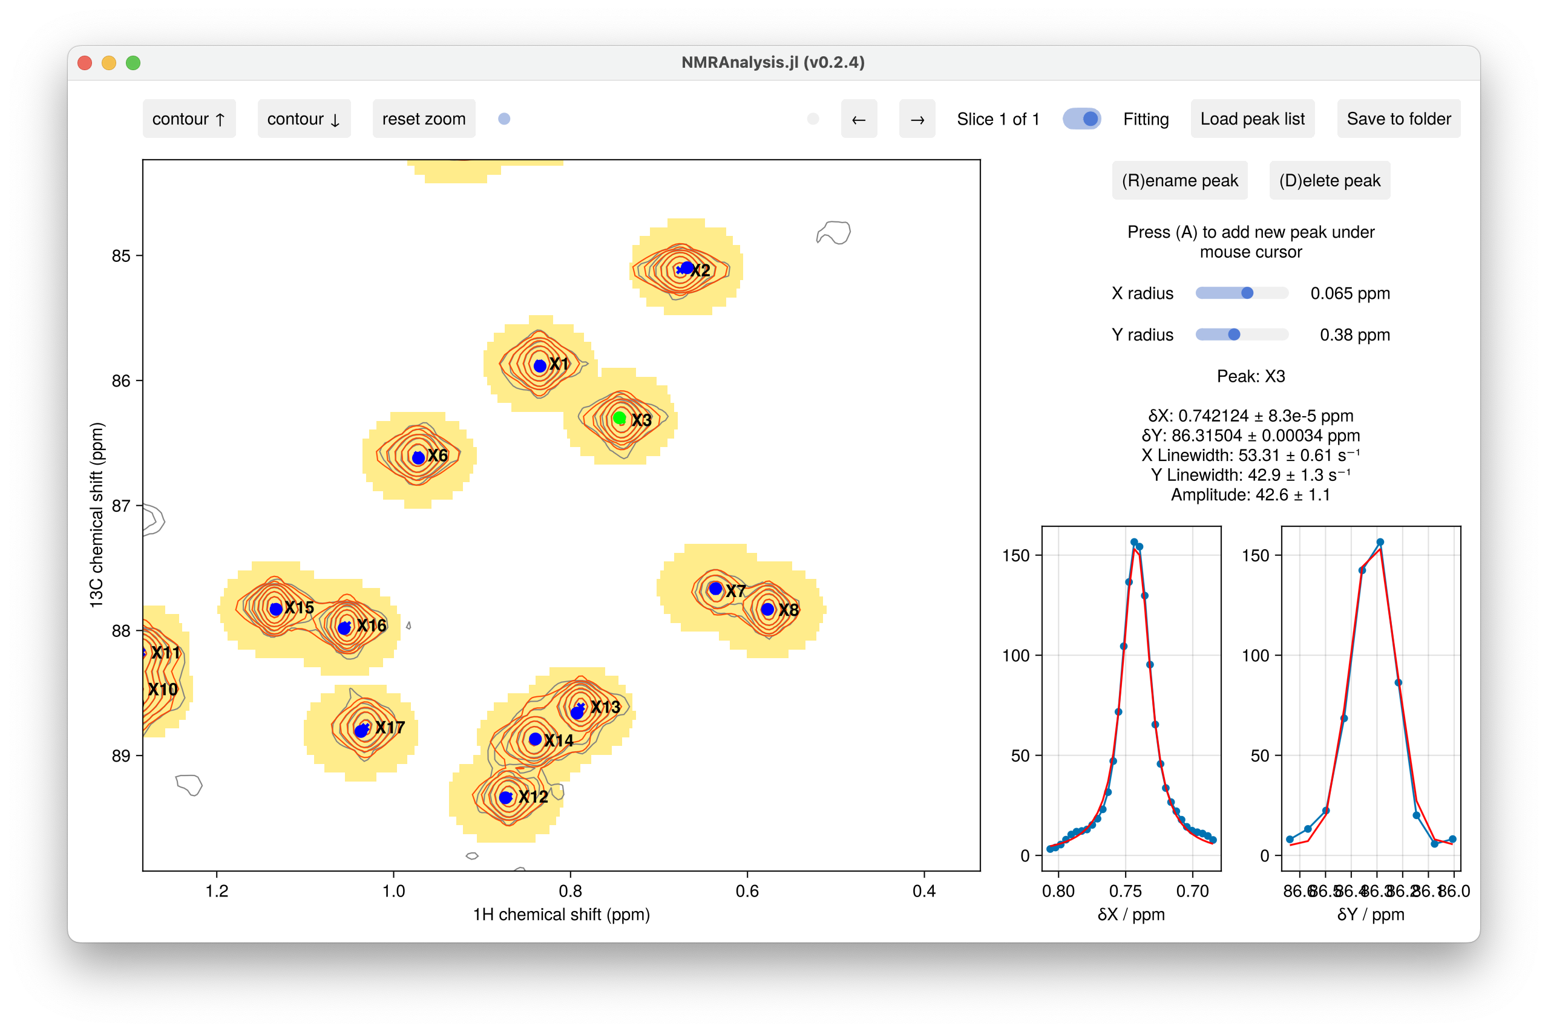
Task: Increase contour level with contour ↑
Action: click(189, 119)
